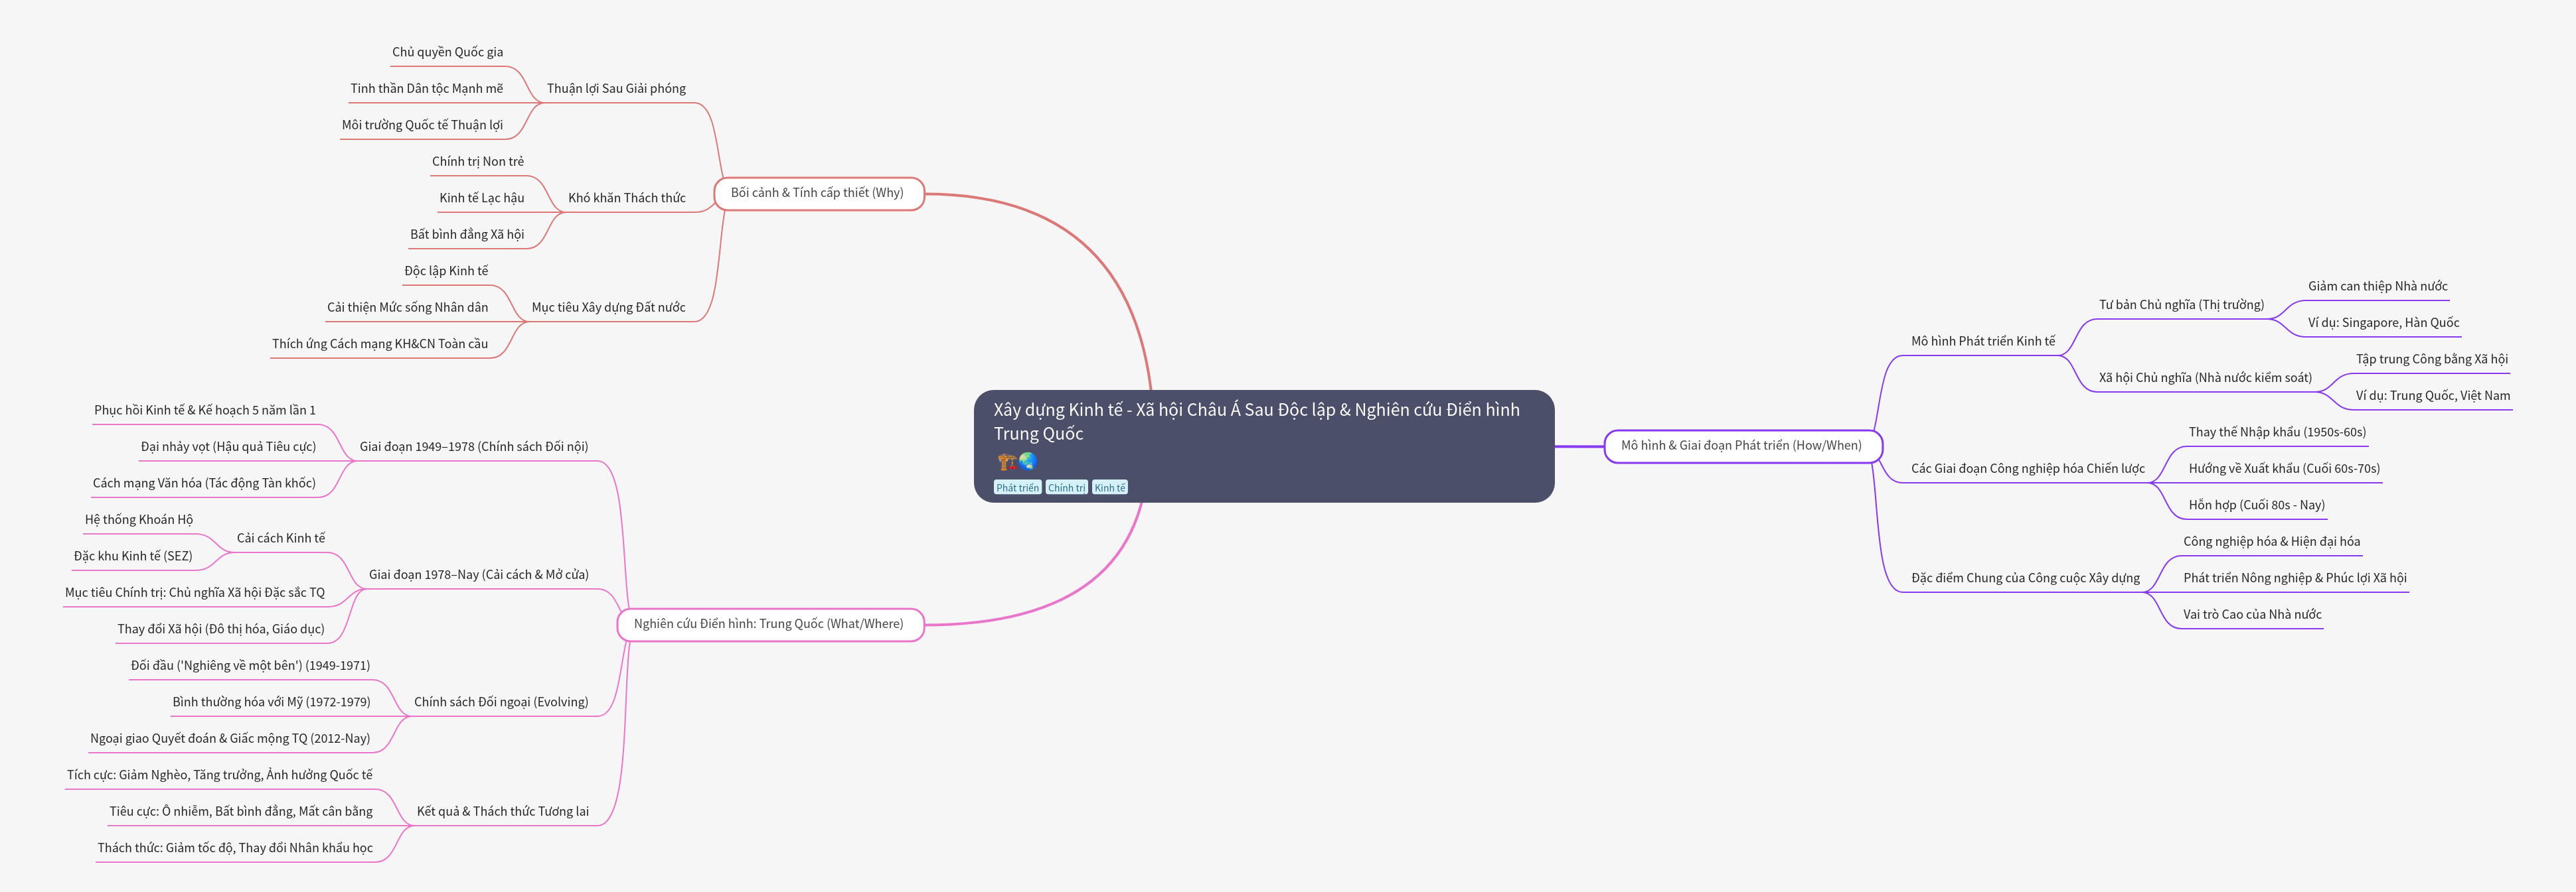This screenshot has height=892, width=2576.
Task: Click 'Các Giai đoạn Công nghiệp hóa Chiến lược'
Action: coord(2027,468)
